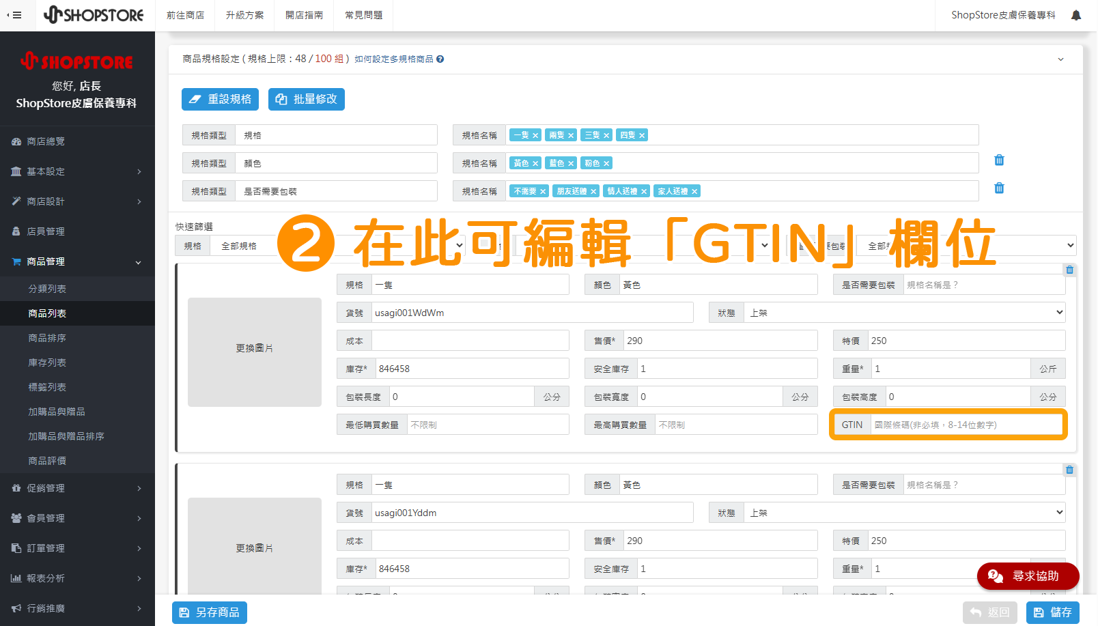
Task: Open the 狀態 dropdown for usagi001Yddm
Action: point(905,513)
